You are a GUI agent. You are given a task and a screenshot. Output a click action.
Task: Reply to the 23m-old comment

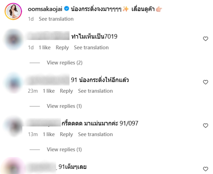66,91
